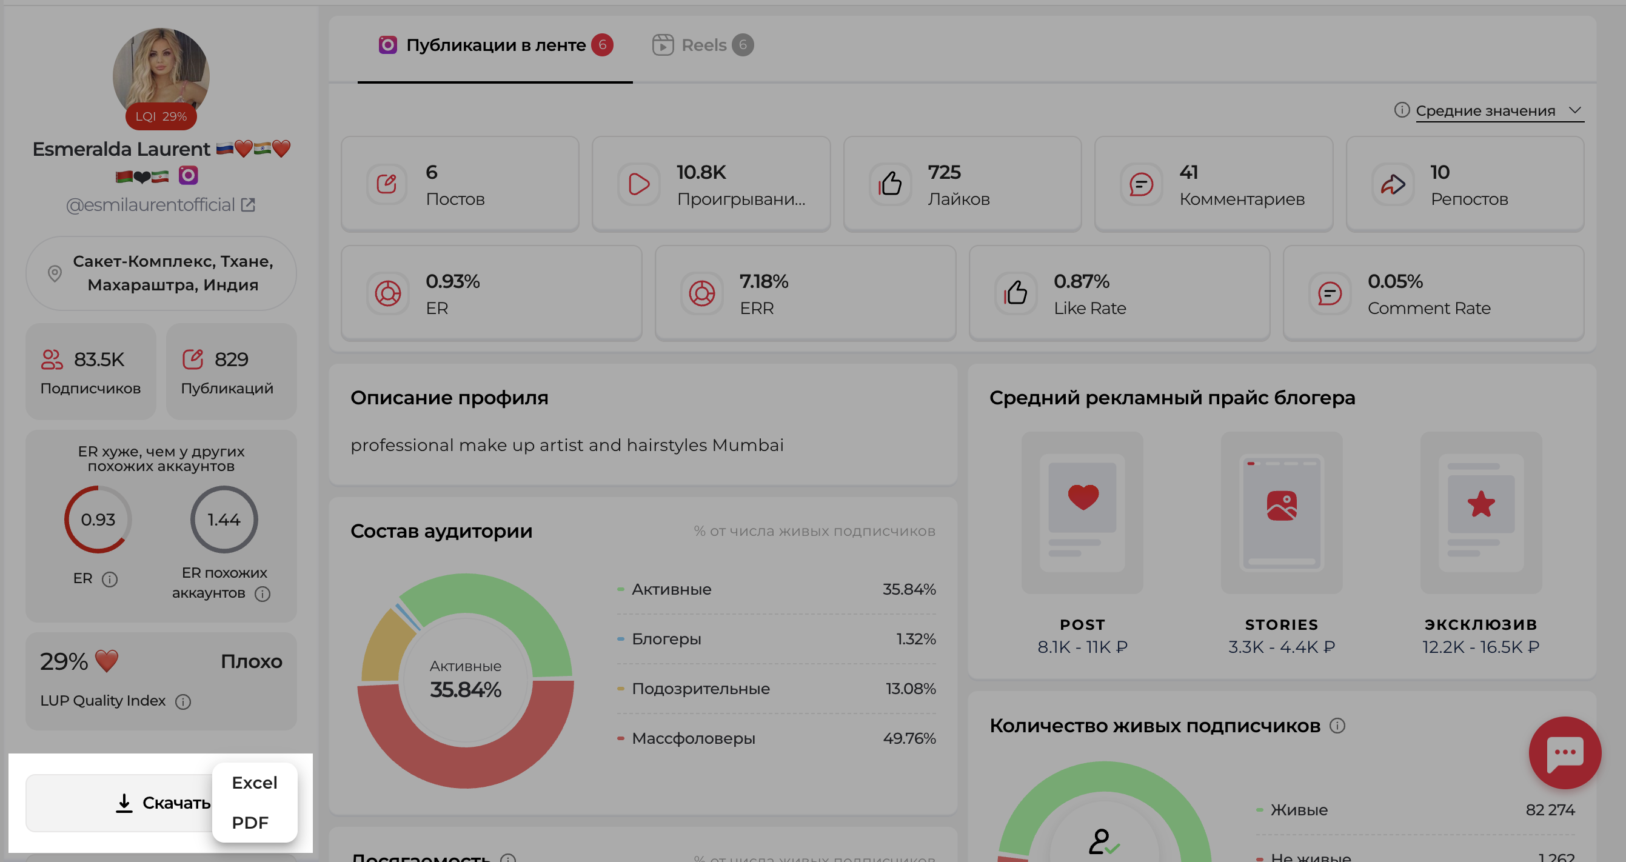Image resolution: width=1626 pixels, height=862 pixels.
Task: Click the thumbs-up icon in Like Rate card
Action: (1015, 293)
